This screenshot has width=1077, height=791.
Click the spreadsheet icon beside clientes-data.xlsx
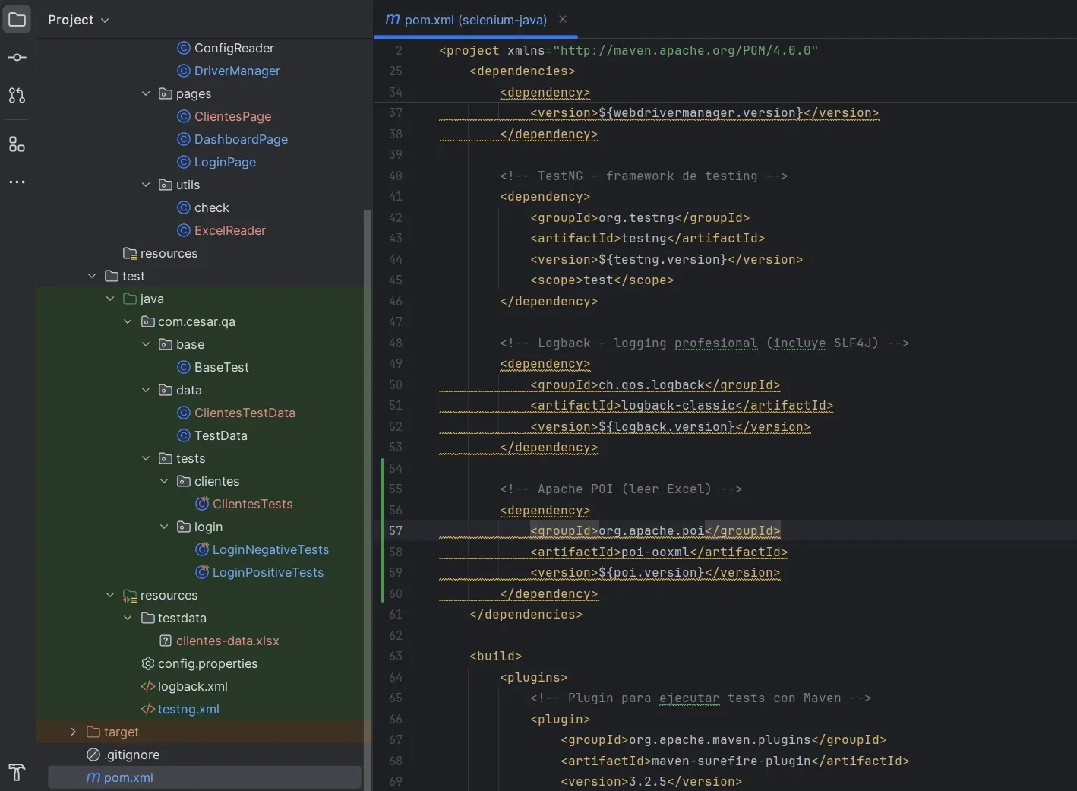click(x=165, y=641)
